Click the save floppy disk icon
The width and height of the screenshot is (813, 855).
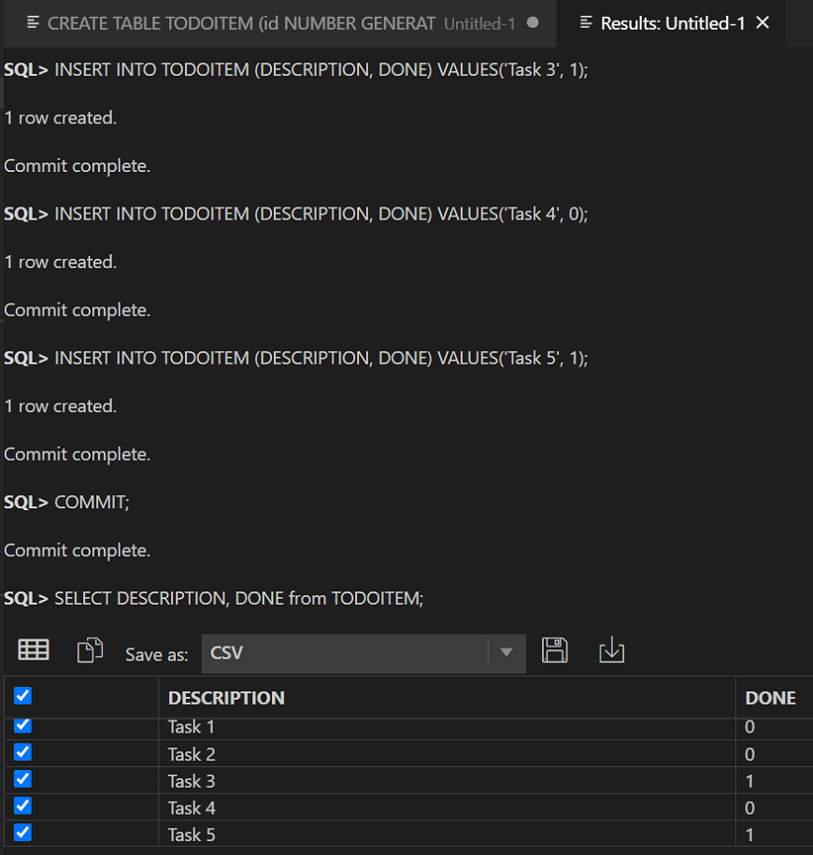click(555, 650)
